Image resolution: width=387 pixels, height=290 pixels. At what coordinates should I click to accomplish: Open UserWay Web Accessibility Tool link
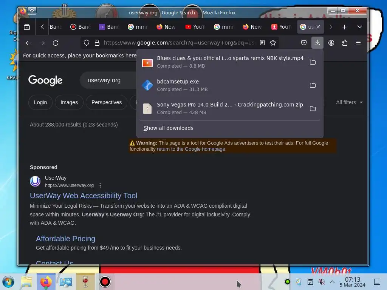click(x=84, y=196)
